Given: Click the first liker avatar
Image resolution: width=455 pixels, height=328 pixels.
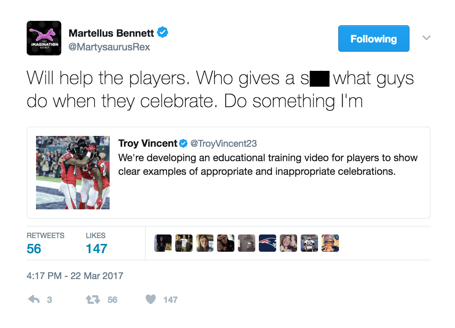Looking at the screenshot, I should (x=163, y=243).
